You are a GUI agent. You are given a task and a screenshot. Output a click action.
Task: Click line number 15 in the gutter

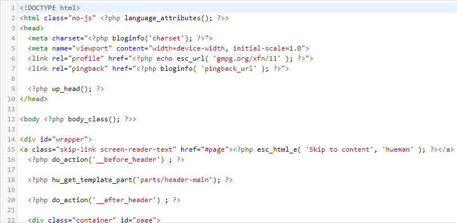(x=11, y=149)
